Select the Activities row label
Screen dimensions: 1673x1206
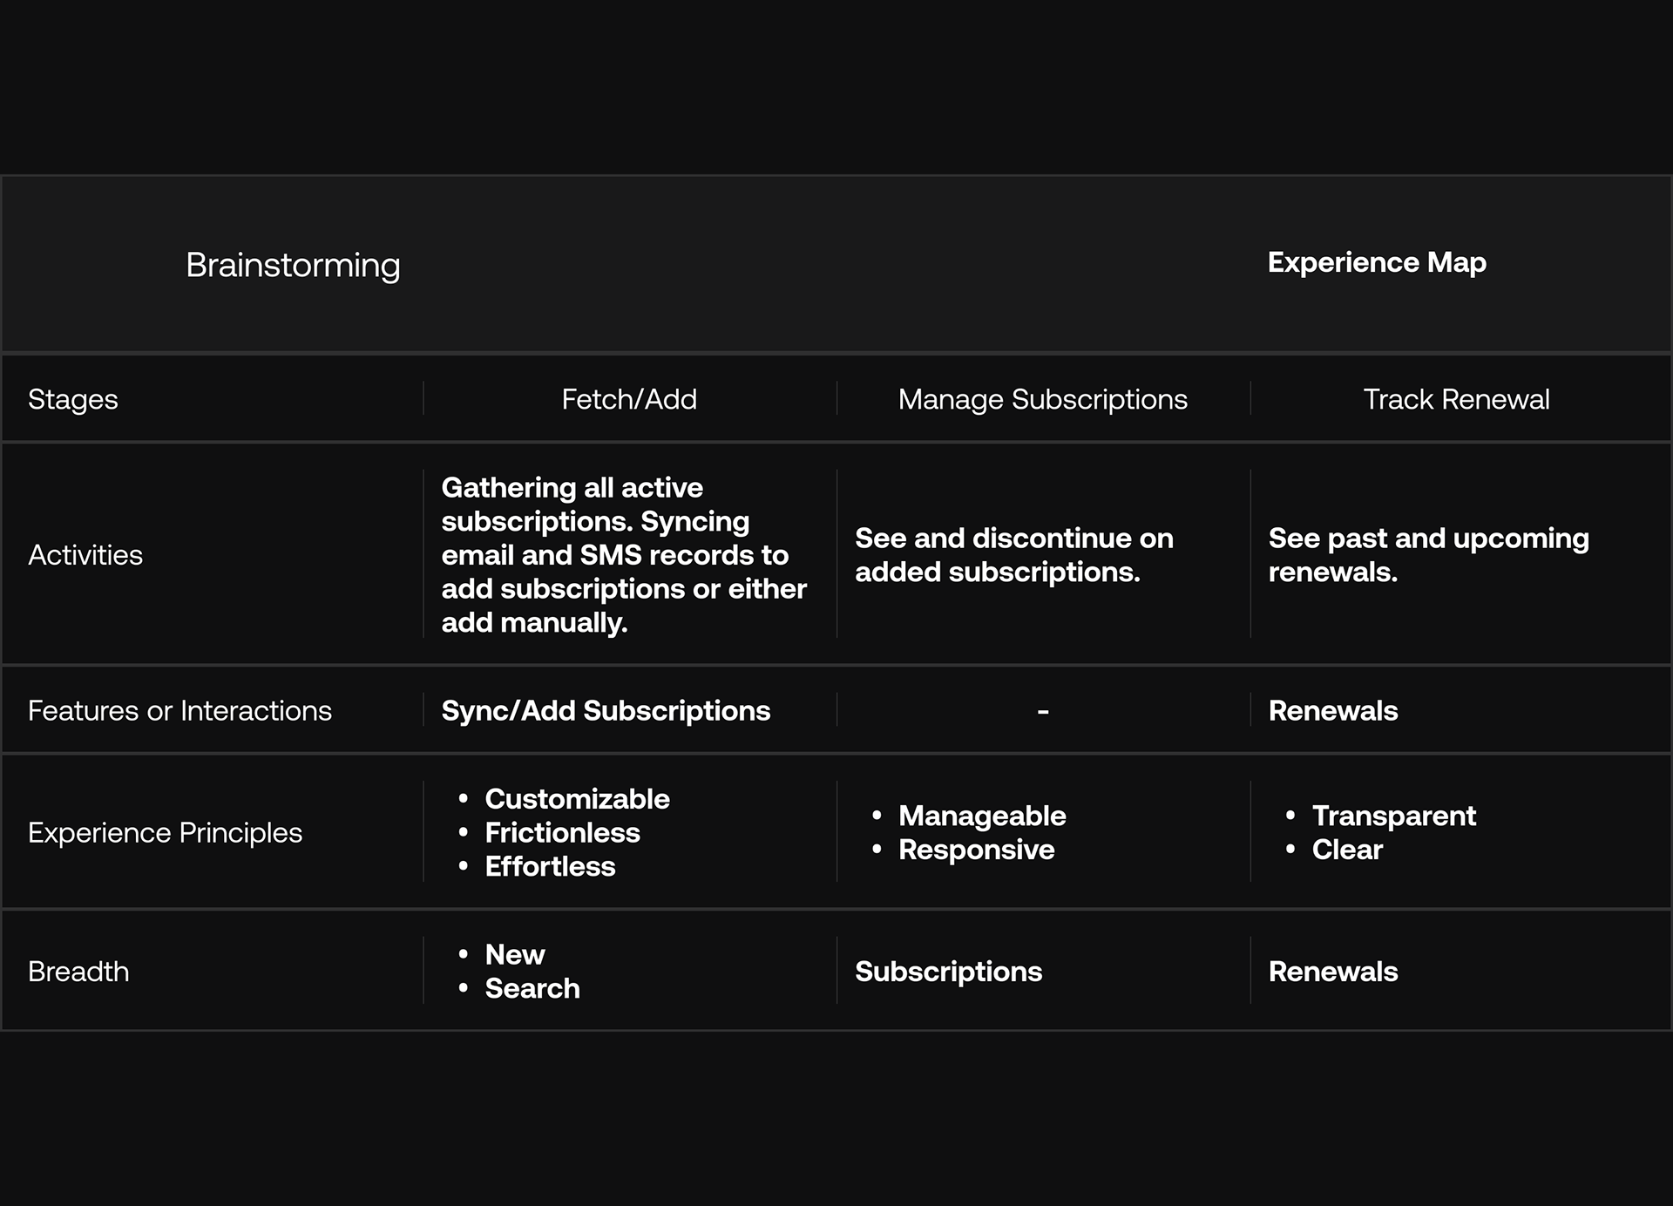pos(85,555)
